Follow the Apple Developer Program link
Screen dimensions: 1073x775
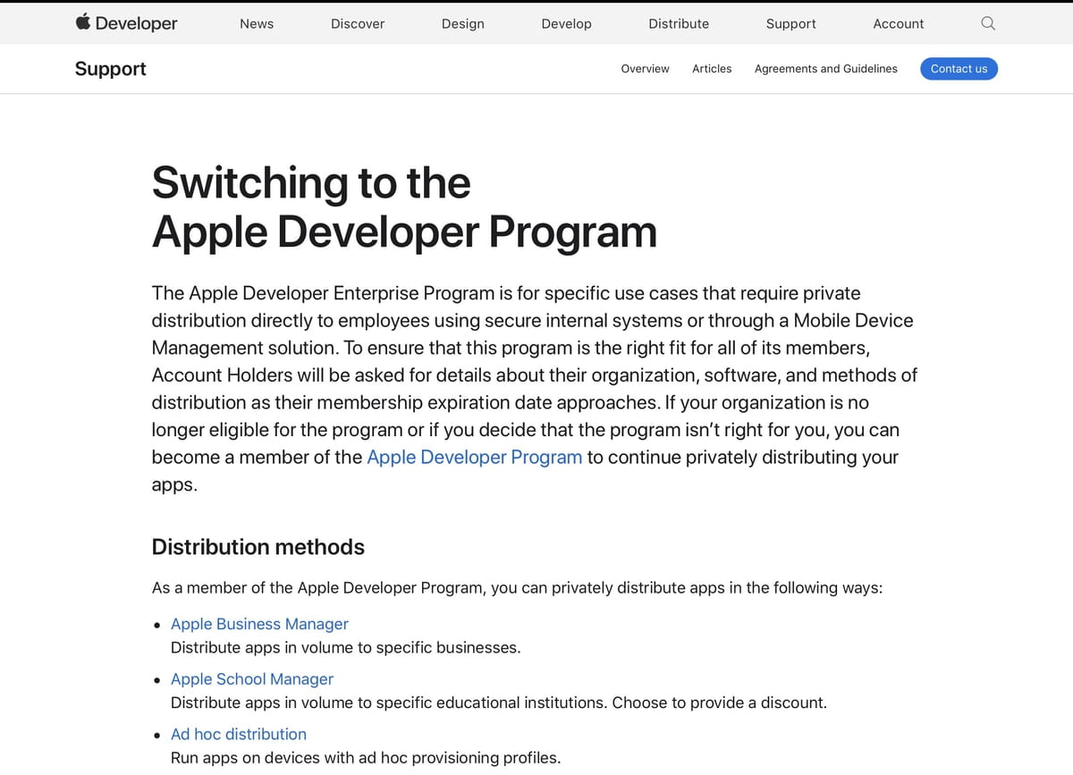pos(475,458)
